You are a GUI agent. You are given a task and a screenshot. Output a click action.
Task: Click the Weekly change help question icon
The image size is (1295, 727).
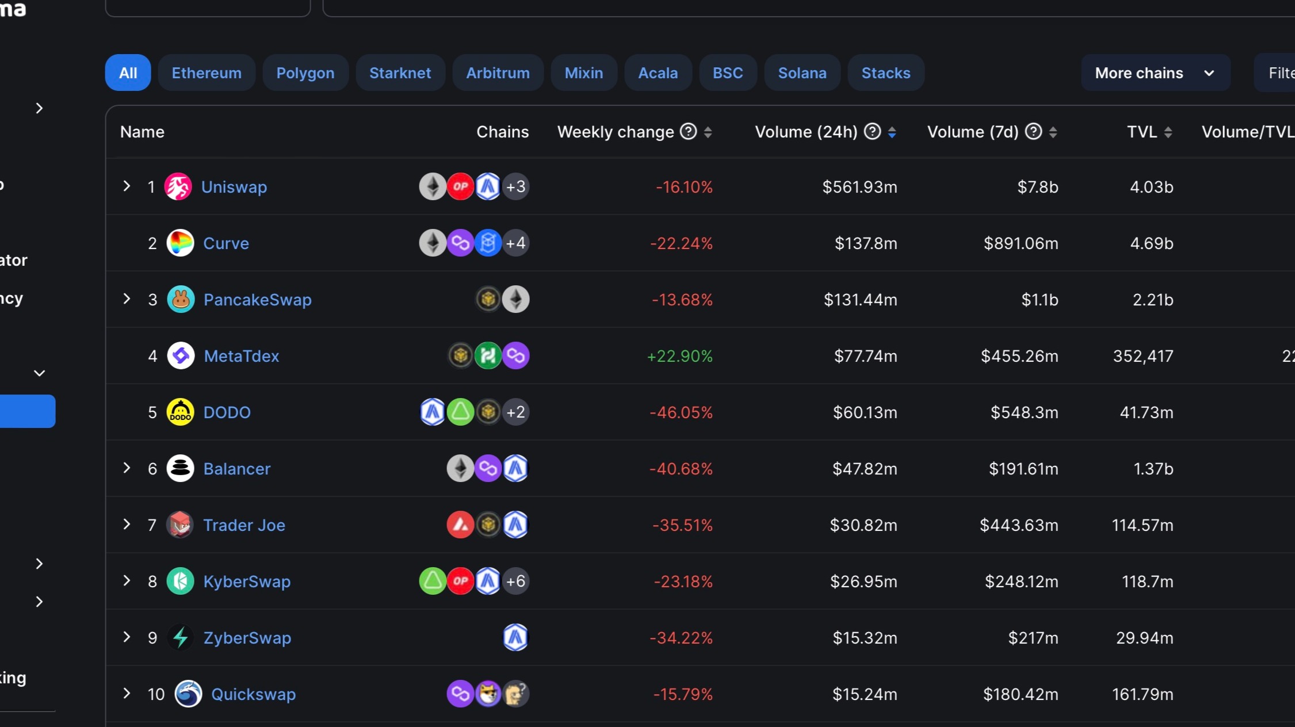pyautogui.click(x=688, y=132)
